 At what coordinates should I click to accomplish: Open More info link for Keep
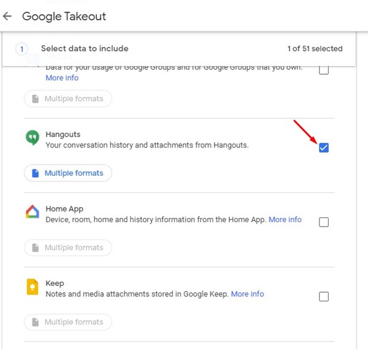click(247, 294)
